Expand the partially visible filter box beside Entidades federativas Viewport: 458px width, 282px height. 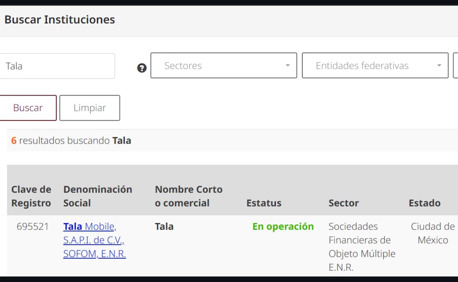click(x=456, y=65)
